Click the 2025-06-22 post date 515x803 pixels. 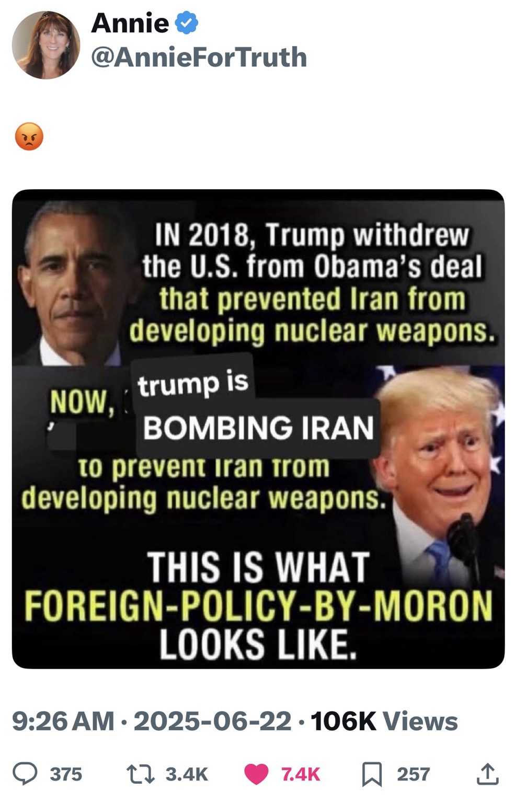click(x=213, y=721)
